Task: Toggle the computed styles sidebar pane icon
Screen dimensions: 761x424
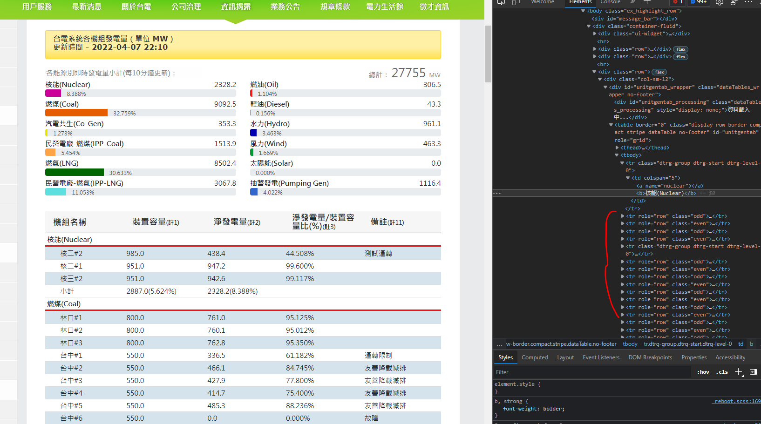Action: tap(754, 372)
